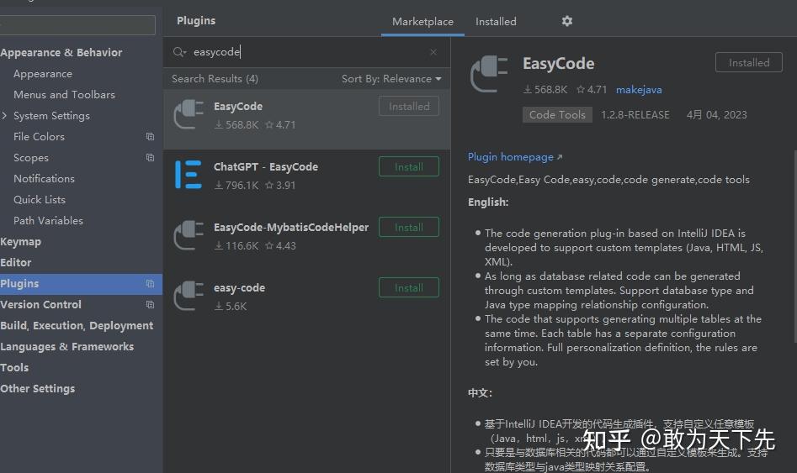Clear the easycode search with the X icon

(433, 52)
